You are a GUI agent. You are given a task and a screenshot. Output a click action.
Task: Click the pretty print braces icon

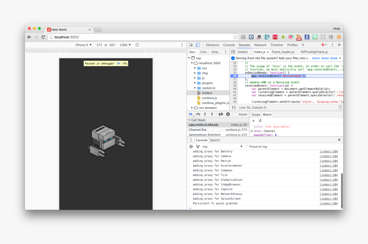click(234, 108)
